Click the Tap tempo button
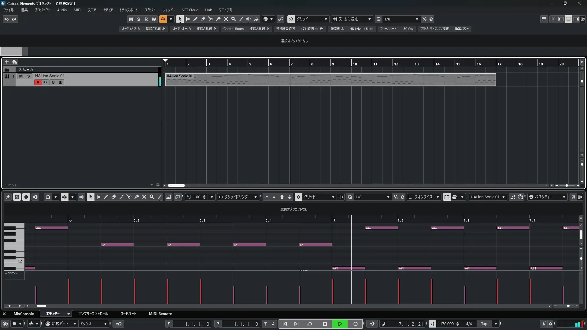Screen dimensions: 587x330 pyautogui.click(x=484, y=324)
